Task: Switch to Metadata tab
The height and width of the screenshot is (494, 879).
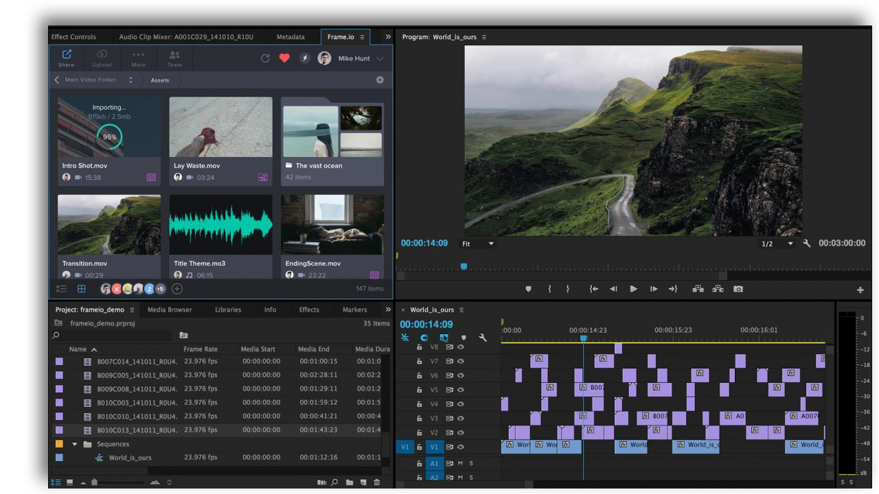Action: coord(290,37)
